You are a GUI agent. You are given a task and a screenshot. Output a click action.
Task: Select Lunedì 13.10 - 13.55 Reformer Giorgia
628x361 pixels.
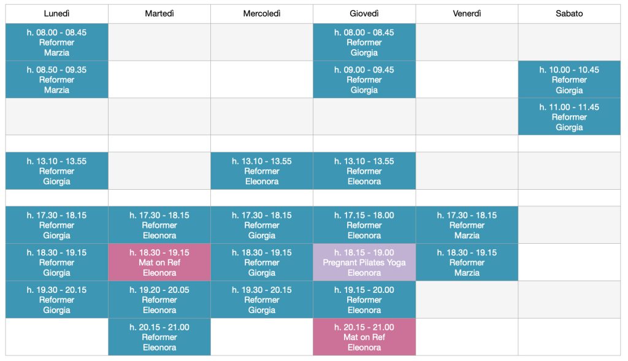click(x=57, y=171)
